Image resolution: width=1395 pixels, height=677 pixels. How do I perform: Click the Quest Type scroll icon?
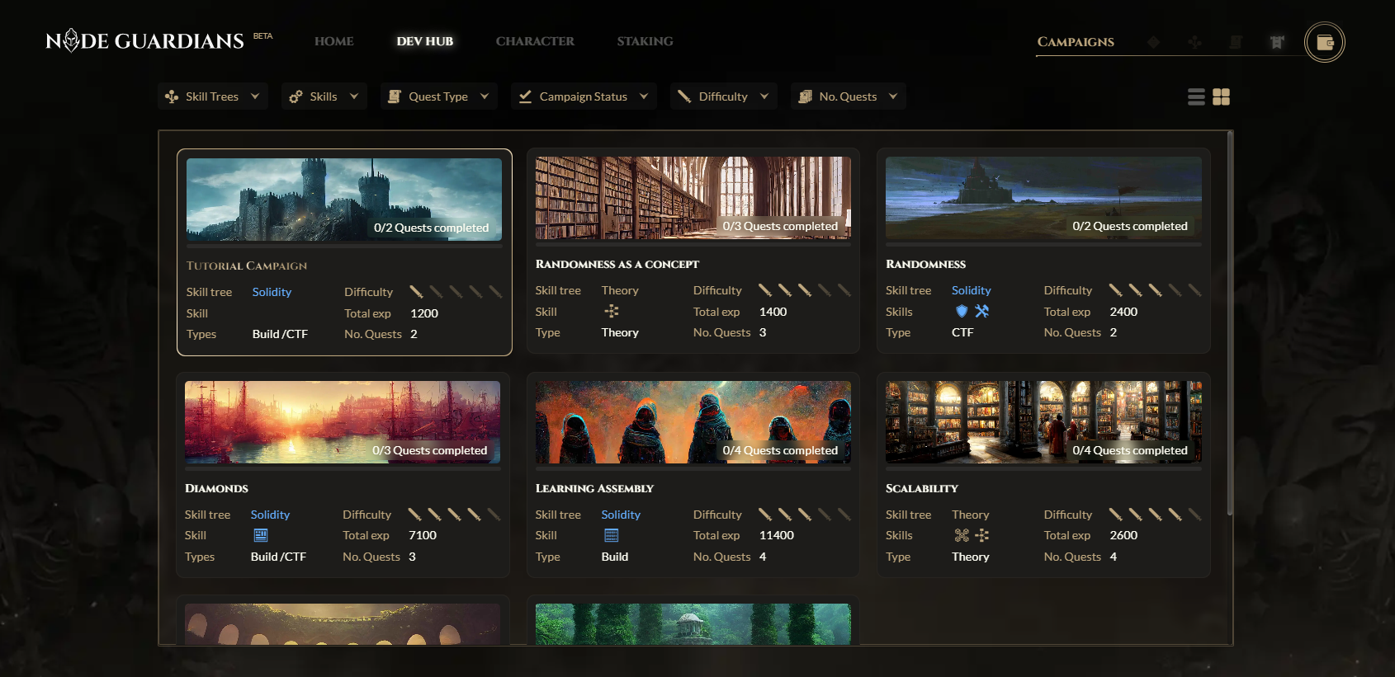tap(395, 96)
